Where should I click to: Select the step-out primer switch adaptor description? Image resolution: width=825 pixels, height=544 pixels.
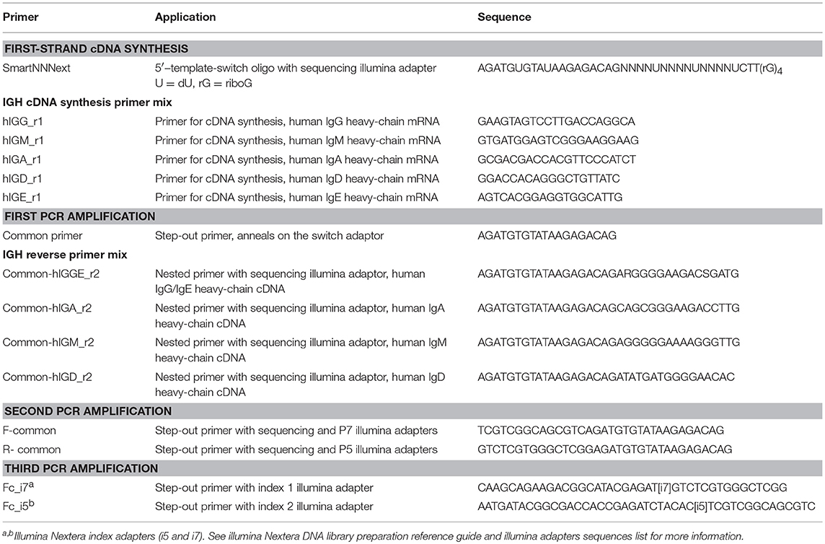coord(269,236)
